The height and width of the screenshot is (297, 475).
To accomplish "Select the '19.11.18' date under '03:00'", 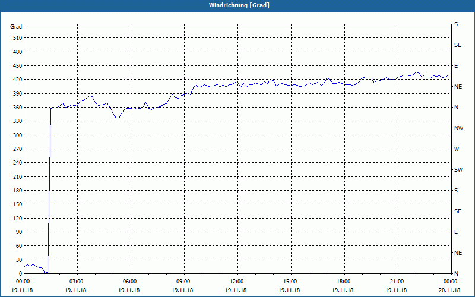I will (75, 290).
